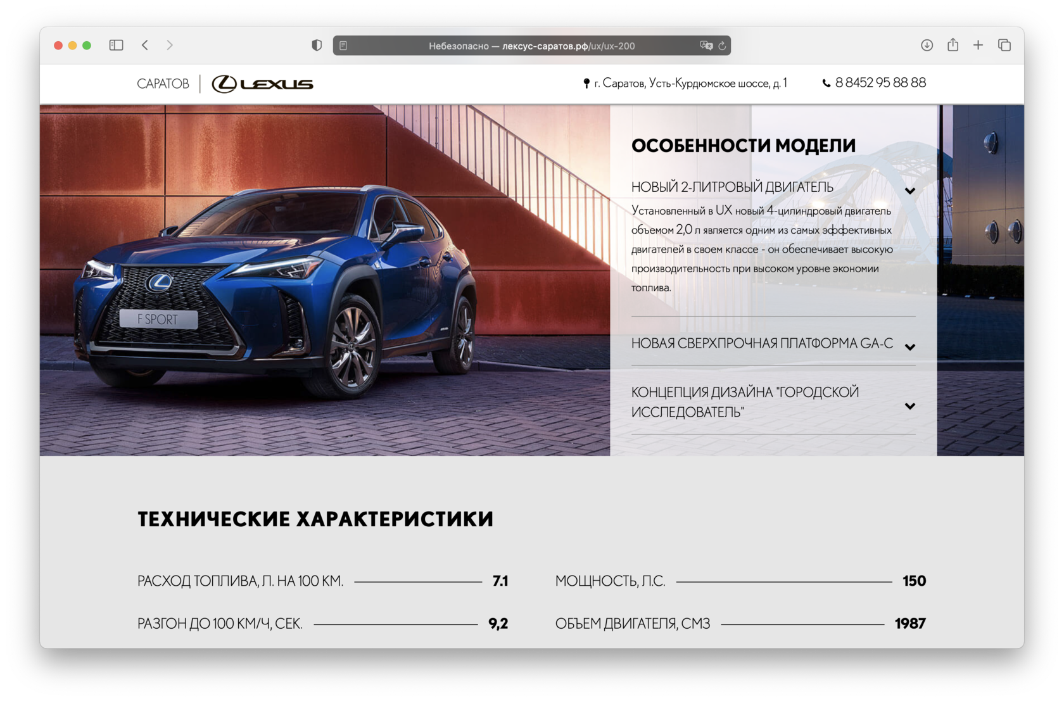Image resolution: width=1064 pixels, height=701 pixels.
Task: Expand the urban explorer design concept chevron
Action: [909, 406]
